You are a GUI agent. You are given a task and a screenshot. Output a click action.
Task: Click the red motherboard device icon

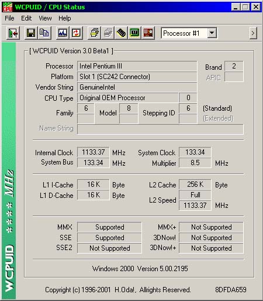[148, 33]
